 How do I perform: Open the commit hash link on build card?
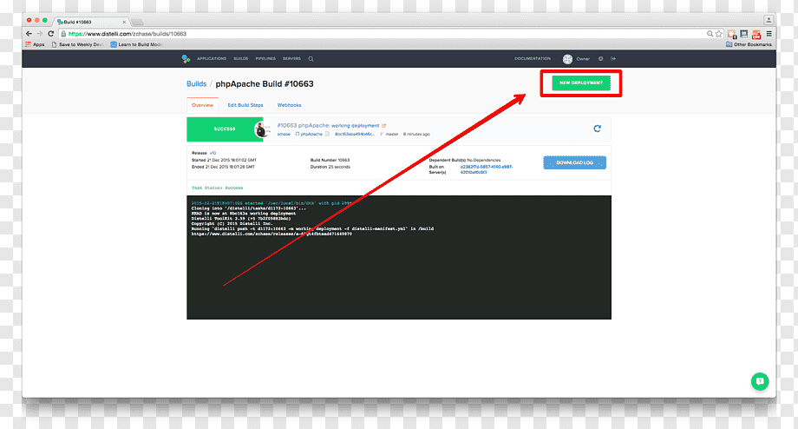click(x=354, y=134)
